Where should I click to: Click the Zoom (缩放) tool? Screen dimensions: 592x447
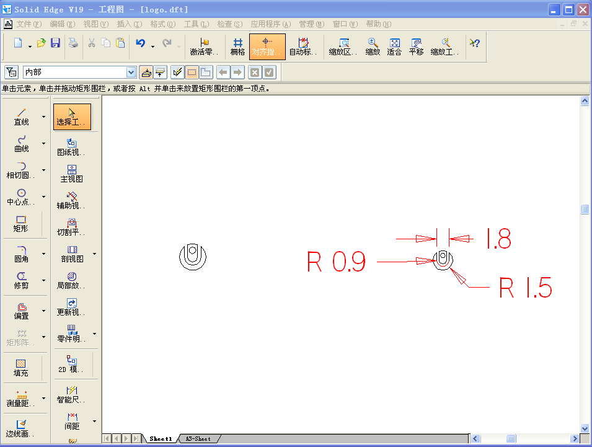[373, 47]
